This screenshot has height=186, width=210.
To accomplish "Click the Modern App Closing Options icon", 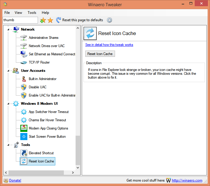I will pyautogui.click(x=24, y=128).
